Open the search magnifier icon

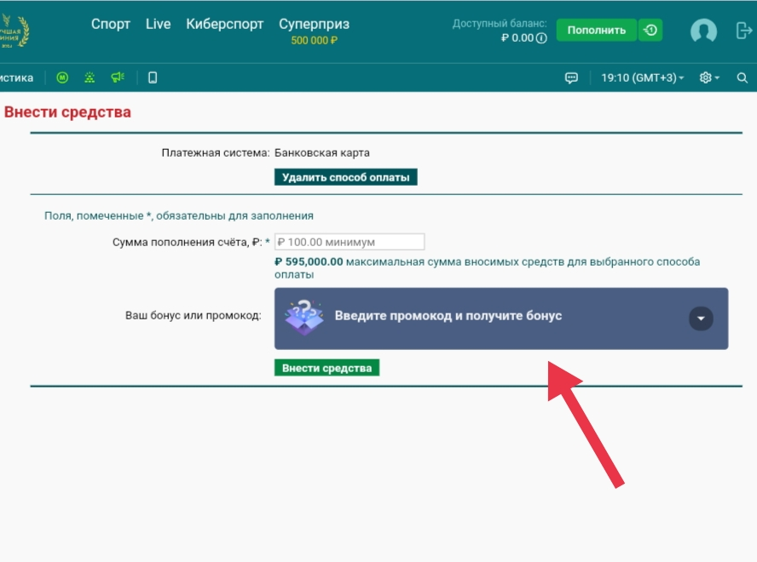pos(743,77)
